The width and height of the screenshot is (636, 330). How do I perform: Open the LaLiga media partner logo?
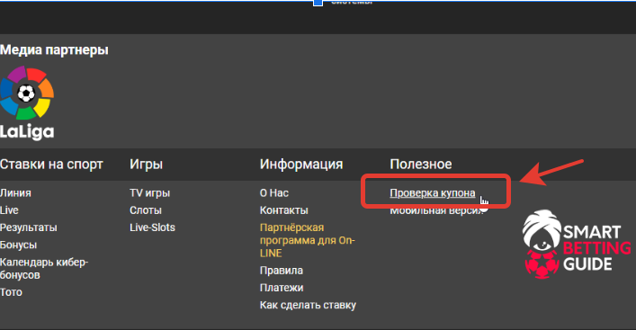coord(27,103)
